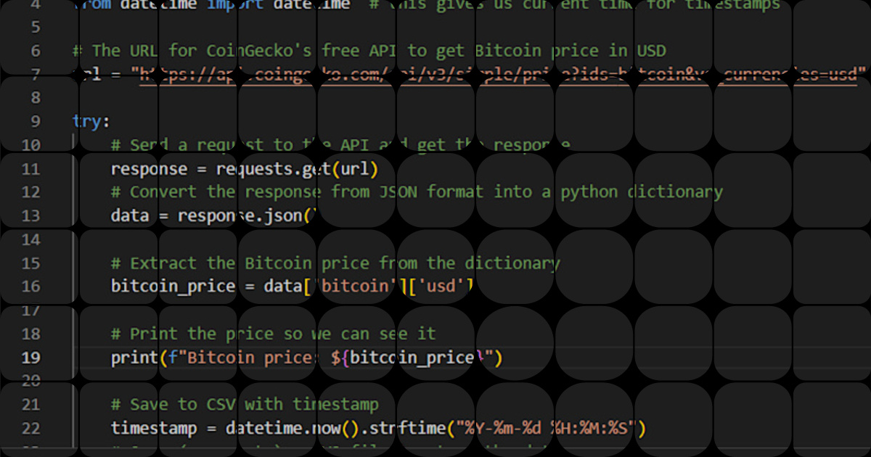The image size is (871, 457).
Task: Click the comment "# Print the price so we can see it"
Action: pyautogui.click(x=273, y=334)
